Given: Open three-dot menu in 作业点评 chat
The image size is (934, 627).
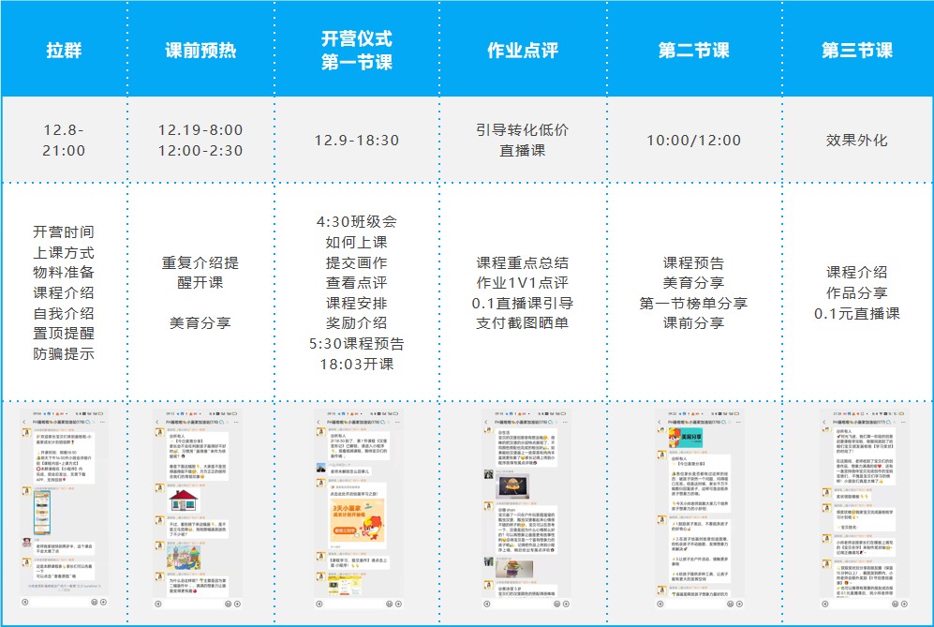Looking at the screenshot, I should coord(564,422).
